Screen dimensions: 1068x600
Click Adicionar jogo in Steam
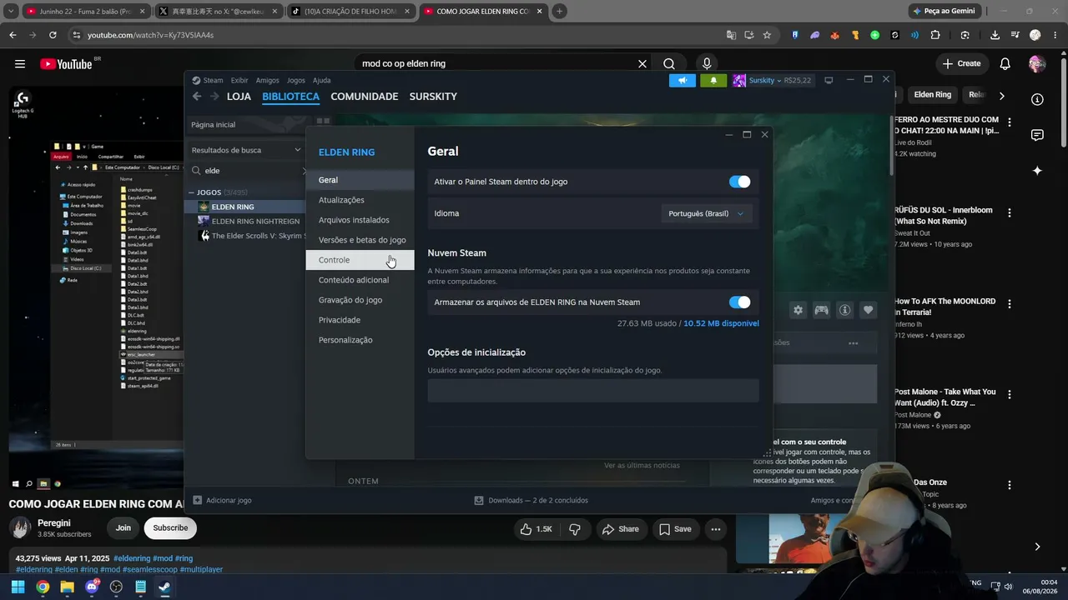(223, 501)
